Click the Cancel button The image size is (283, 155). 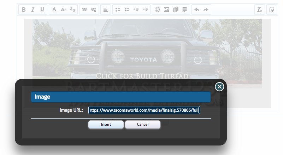tap(143, 125)
